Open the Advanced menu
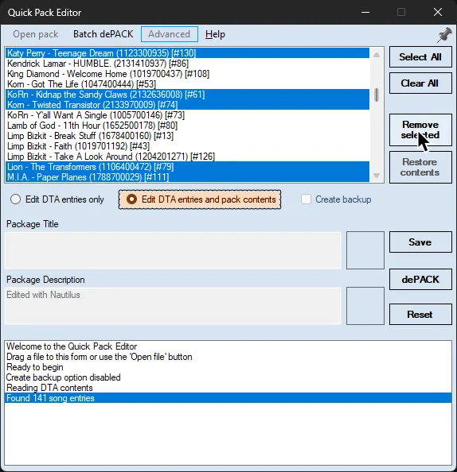The image size is (457, 472). pyautogui.click(x=170, y=34)
